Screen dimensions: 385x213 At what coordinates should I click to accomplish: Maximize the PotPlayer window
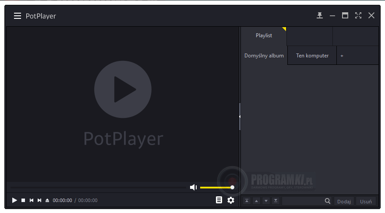pos(345,15)
